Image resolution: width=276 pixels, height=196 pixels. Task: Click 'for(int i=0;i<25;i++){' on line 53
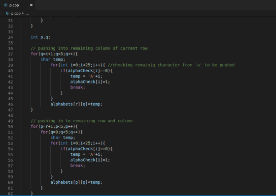(78, 143)
